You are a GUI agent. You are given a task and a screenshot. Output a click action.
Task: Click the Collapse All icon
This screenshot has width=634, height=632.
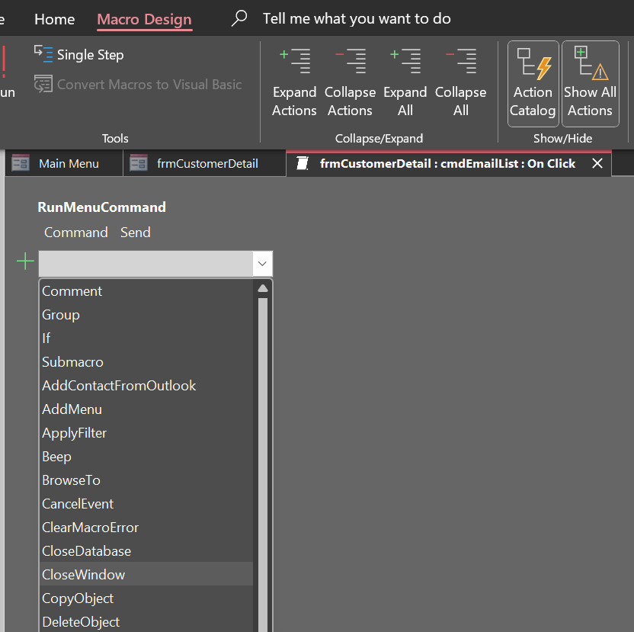[461, 62]
